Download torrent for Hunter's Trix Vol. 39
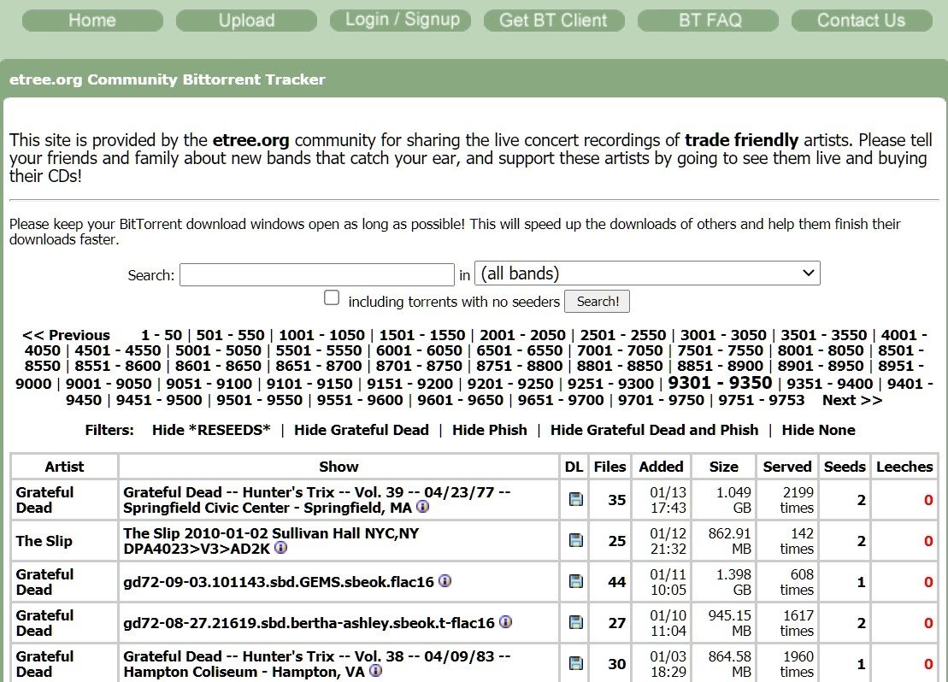 click(x=575, y=499)
